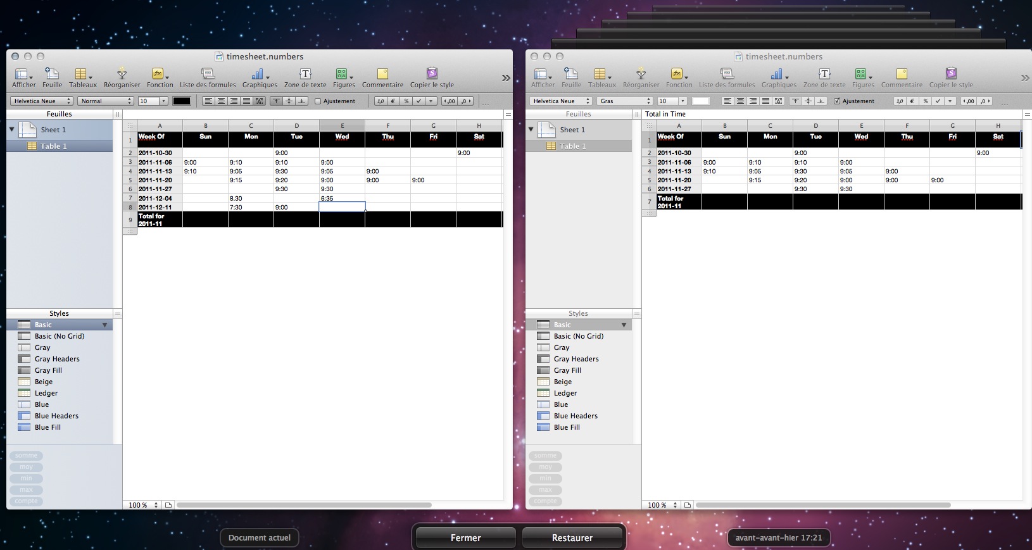Select 2011-12-11 row cell in left window

coord(160,207)
